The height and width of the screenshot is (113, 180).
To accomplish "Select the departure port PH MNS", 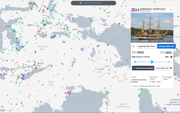I will 138,52.
